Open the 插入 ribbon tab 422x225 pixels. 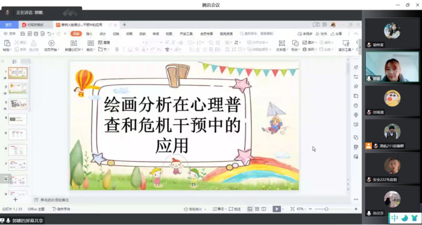click(x=89, y=34)
